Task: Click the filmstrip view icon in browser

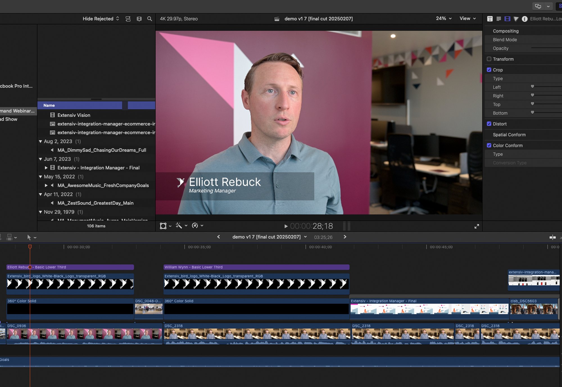Action: click(x=139, y=19)
